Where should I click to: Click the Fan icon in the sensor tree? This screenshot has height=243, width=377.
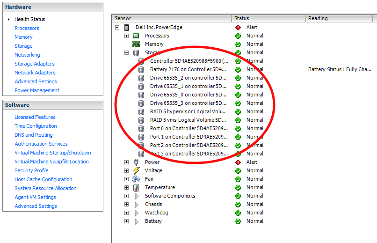pos(136,179)
